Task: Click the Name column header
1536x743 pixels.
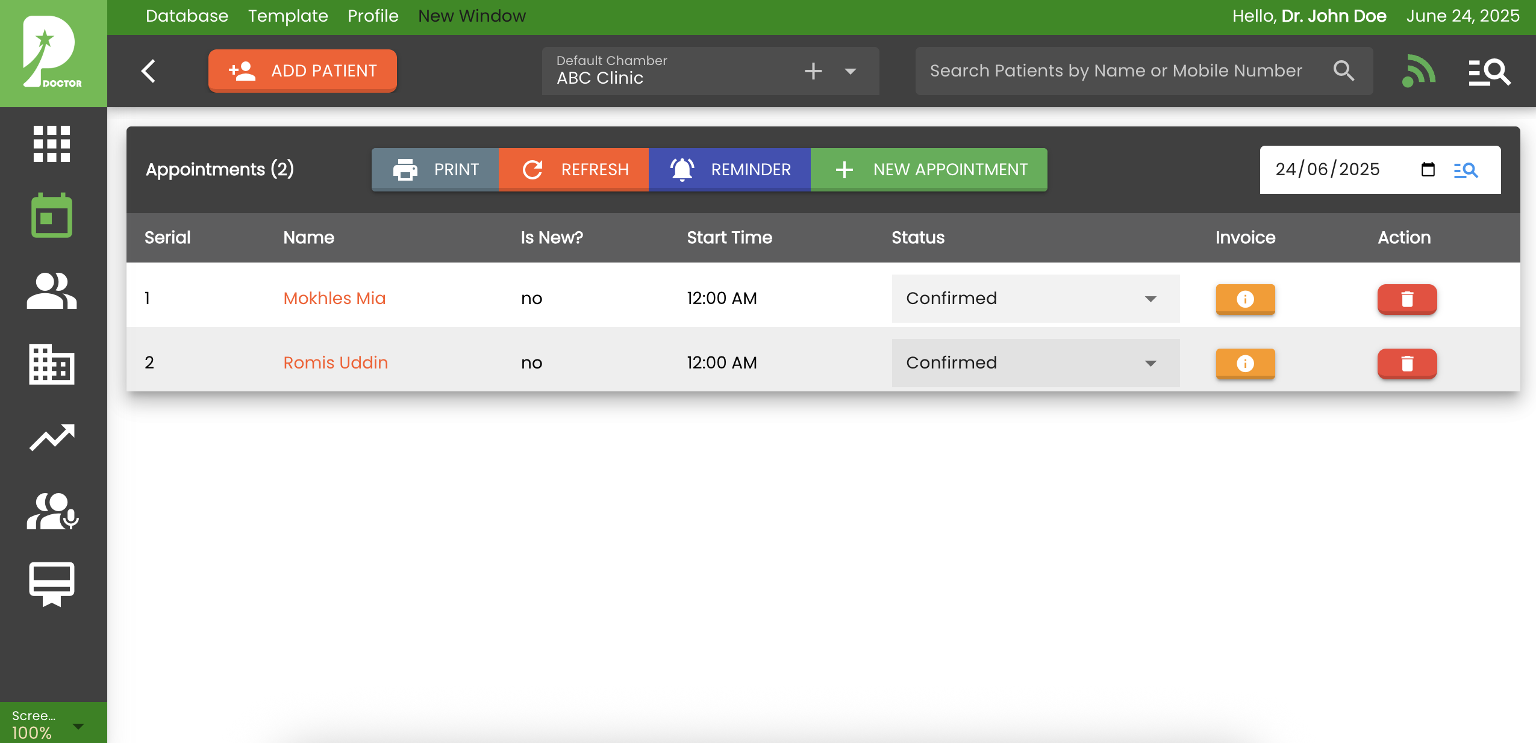Action: 308,238
